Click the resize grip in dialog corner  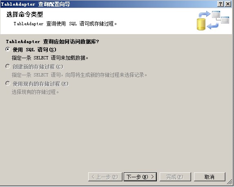229,182
